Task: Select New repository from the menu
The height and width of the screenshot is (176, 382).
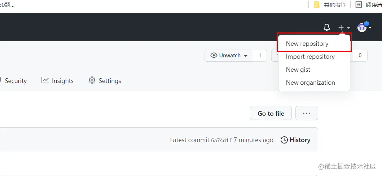Action: 307,44
